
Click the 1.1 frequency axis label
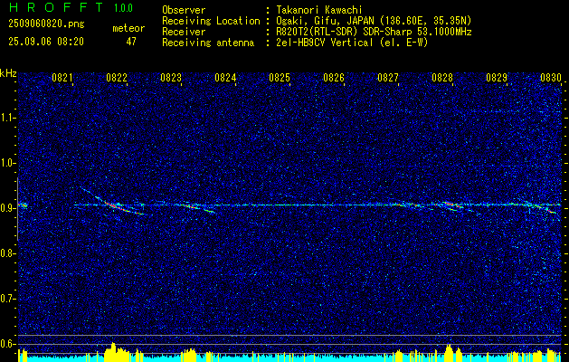point(8,118)
